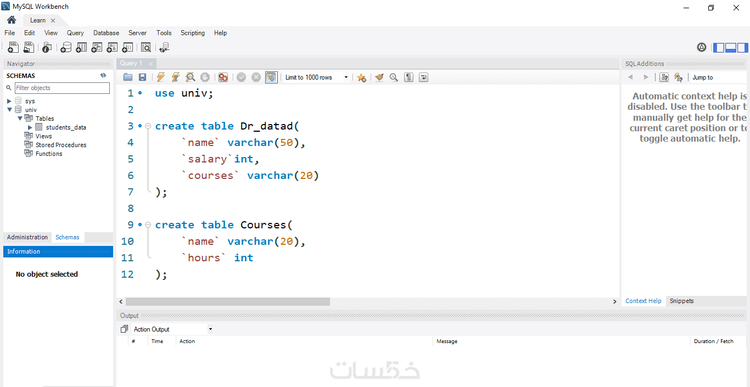Open preferences gear icon at top right
750x387 pixels.
pyautogui.click(x=702, y=47)
